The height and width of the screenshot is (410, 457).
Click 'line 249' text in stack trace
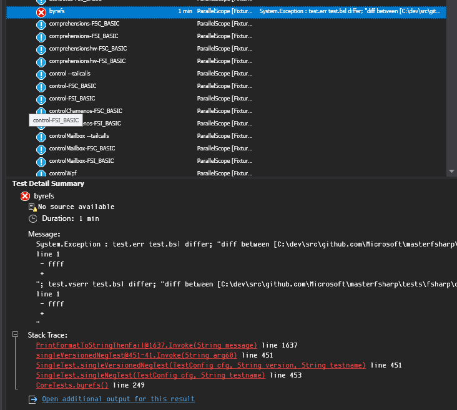[x=129, y=385]
